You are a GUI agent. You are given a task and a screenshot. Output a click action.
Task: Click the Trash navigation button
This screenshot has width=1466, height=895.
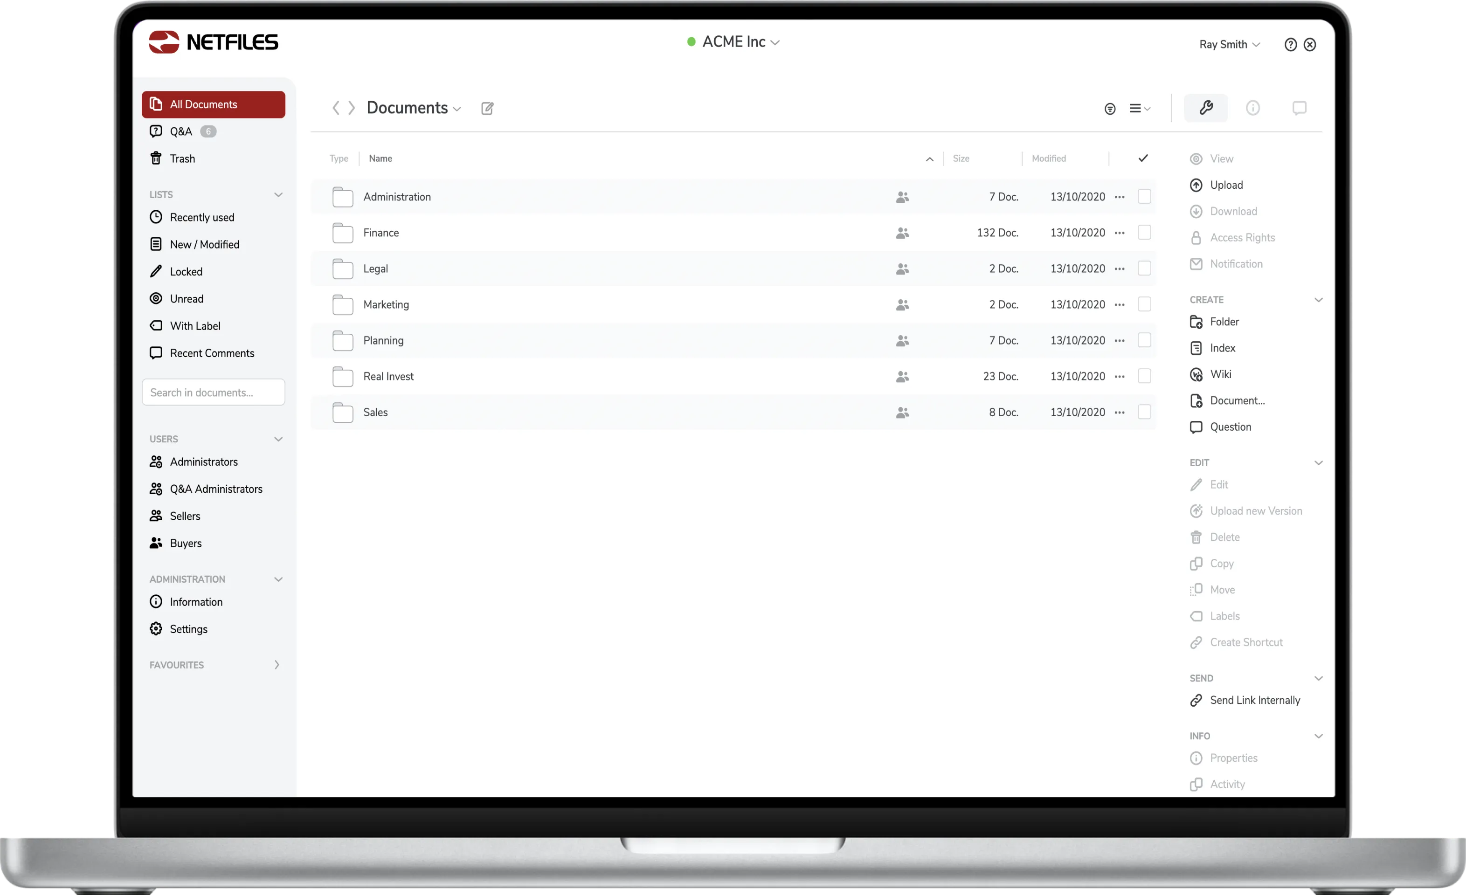(x=182, y=158)
